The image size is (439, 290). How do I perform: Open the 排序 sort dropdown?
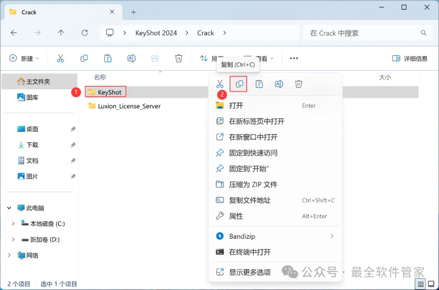tap(212, 58)
